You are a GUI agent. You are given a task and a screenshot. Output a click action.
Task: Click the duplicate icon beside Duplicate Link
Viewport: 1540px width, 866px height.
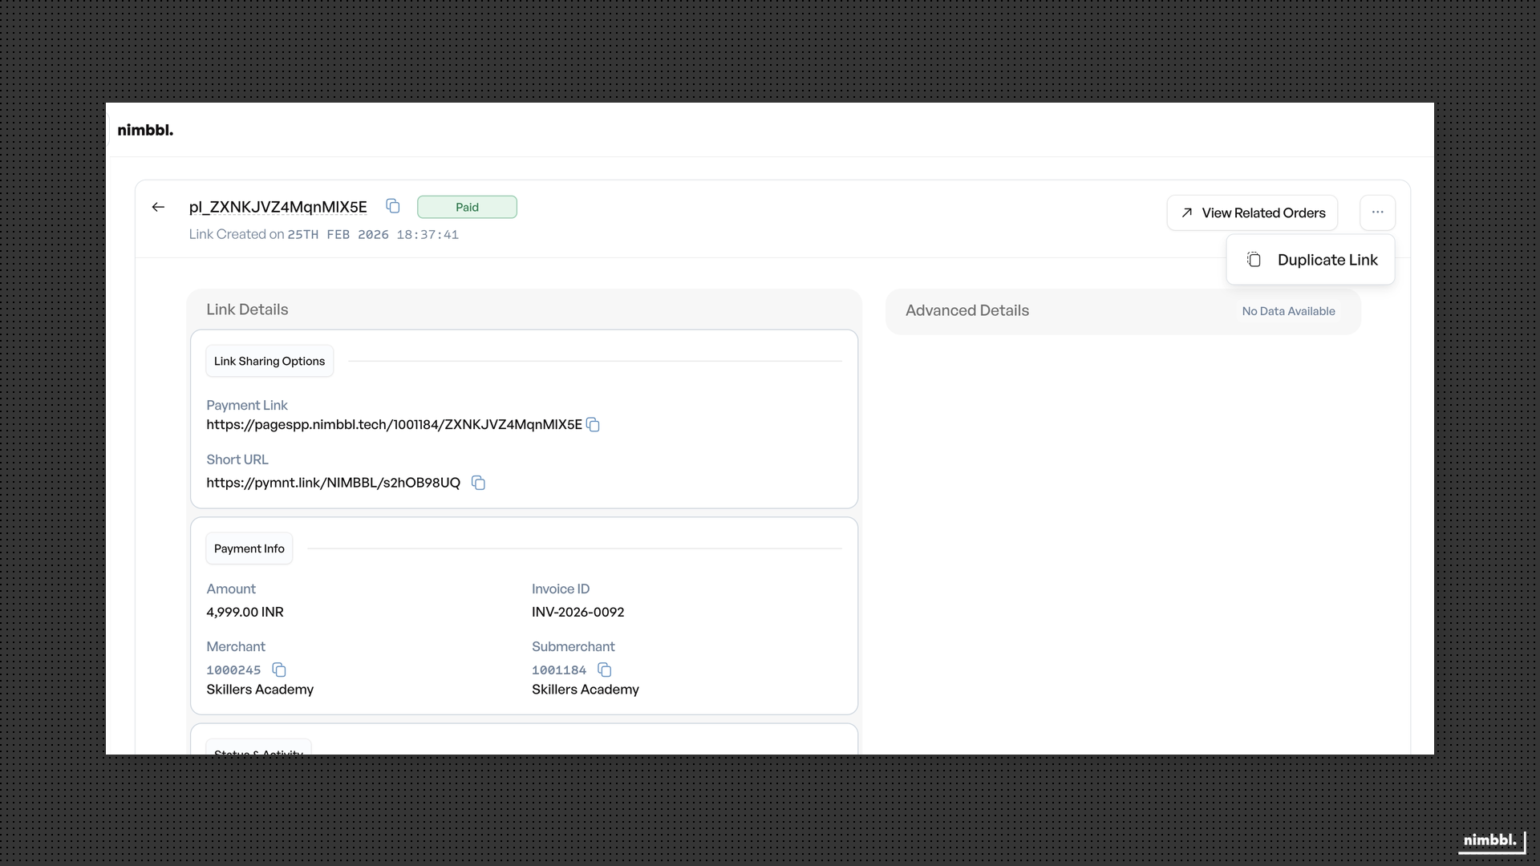1254,259
